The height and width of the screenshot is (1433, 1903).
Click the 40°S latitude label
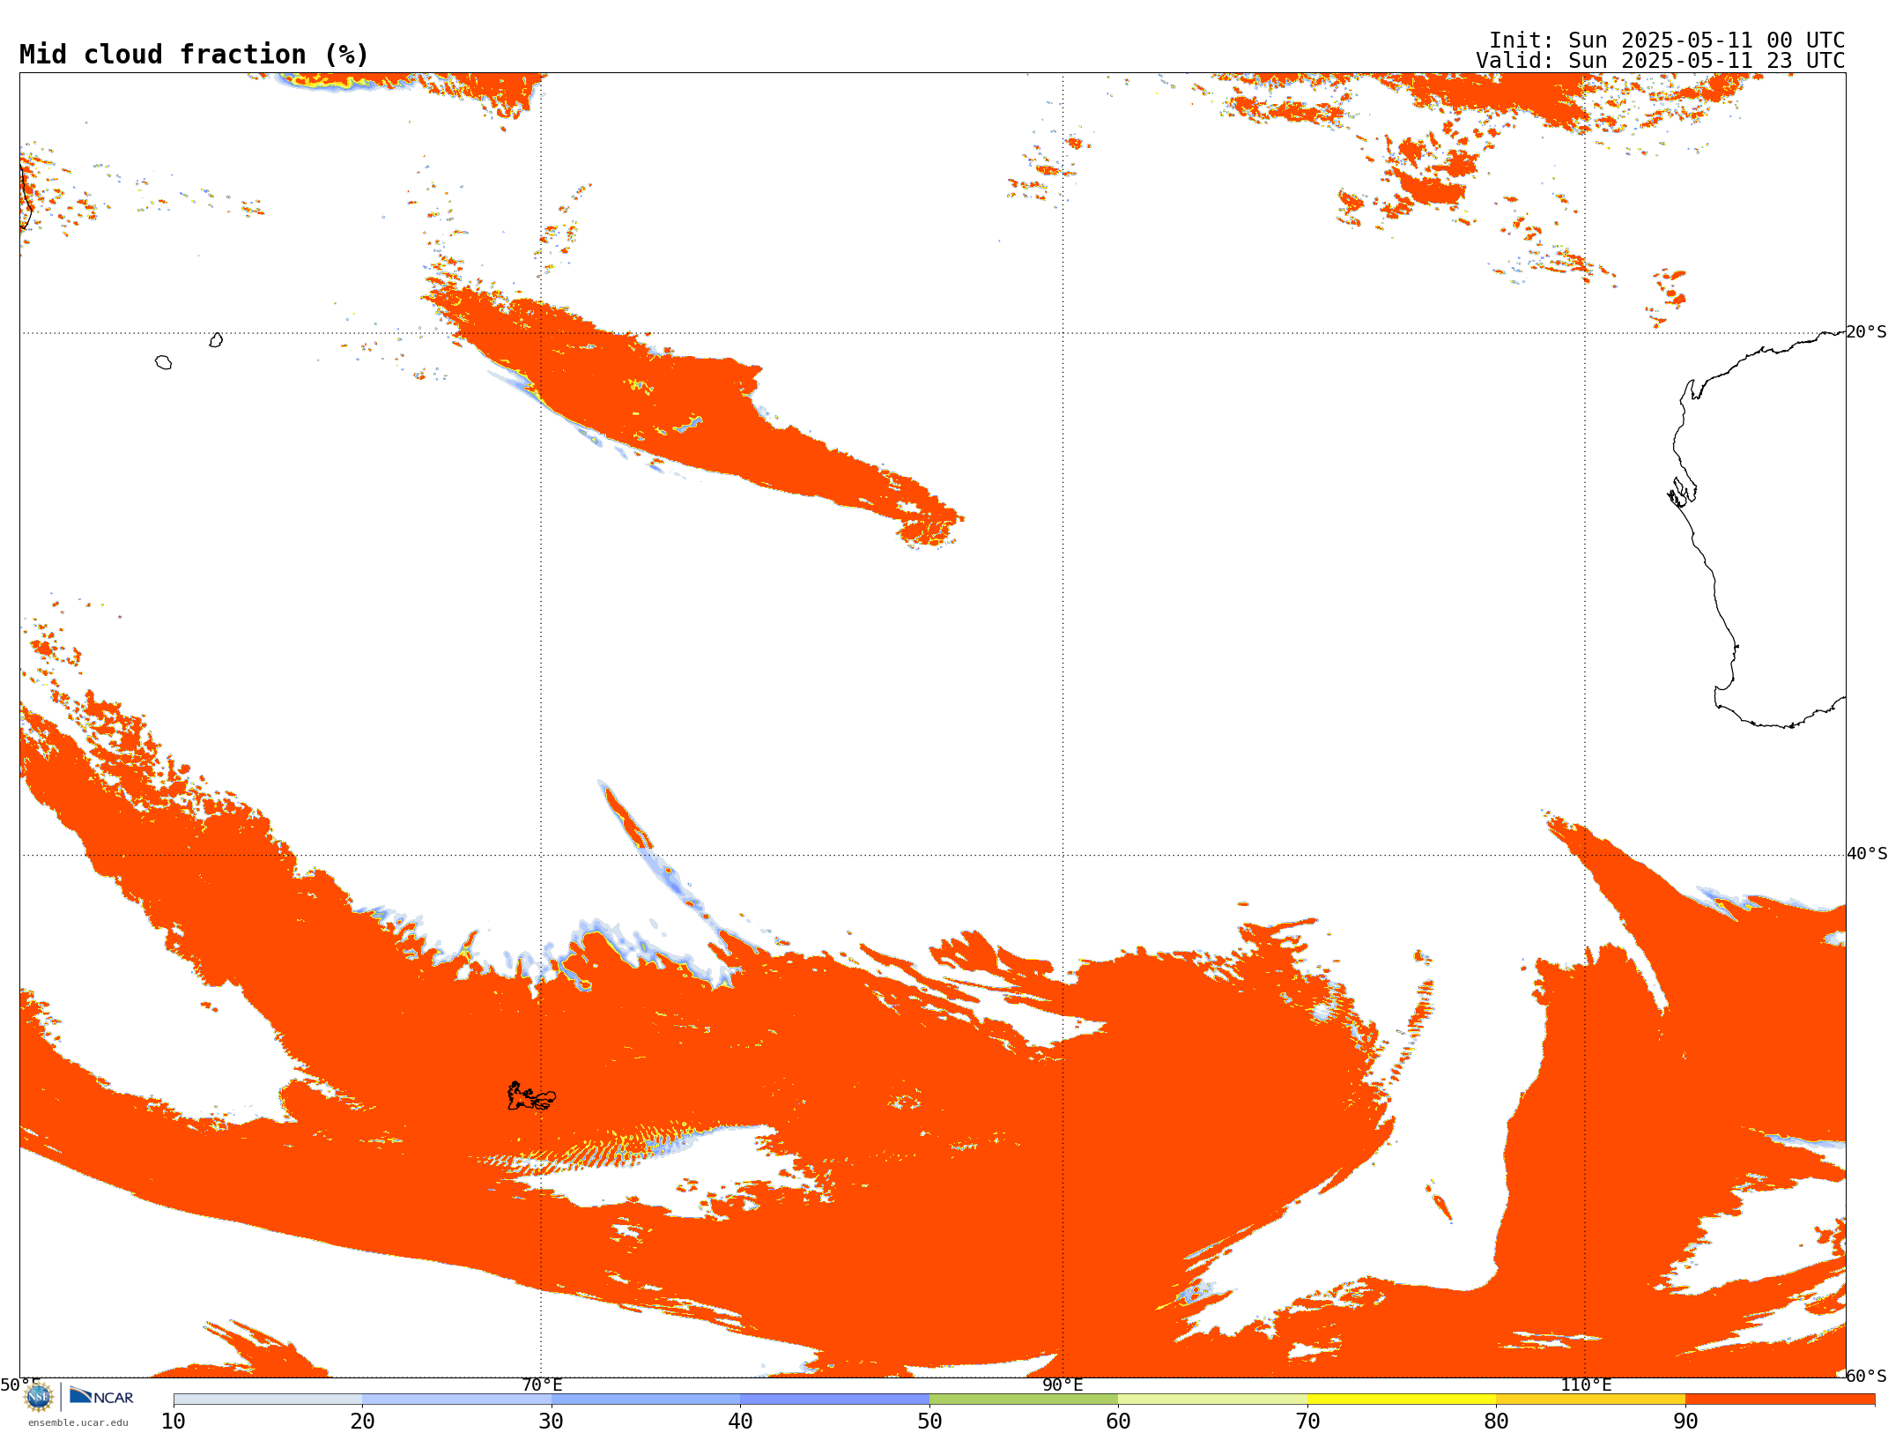tap(1866, 854)
